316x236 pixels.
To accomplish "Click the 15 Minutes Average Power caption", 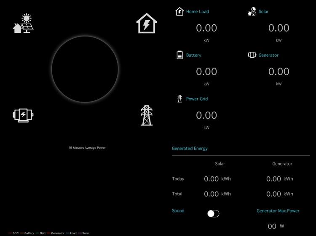I will pyautogui.click(x=87, y=148).
